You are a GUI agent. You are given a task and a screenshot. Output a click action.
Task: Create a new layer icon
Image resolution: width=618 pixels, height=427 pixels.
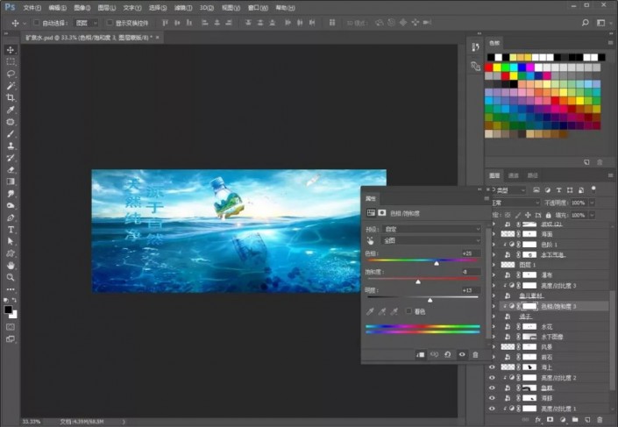point(587,420)
